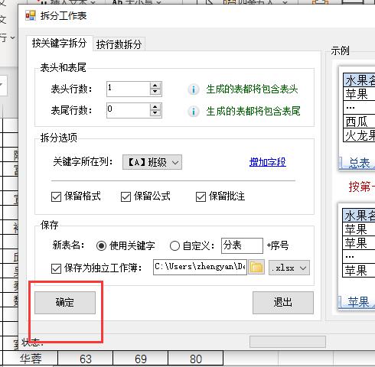The image size is (375, 367).
Task: Click the status progress bar
Action: (288, 342)
